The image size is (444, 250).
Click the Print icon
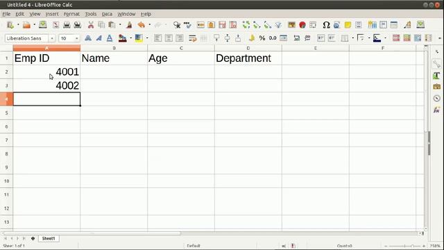pos(67,25)
